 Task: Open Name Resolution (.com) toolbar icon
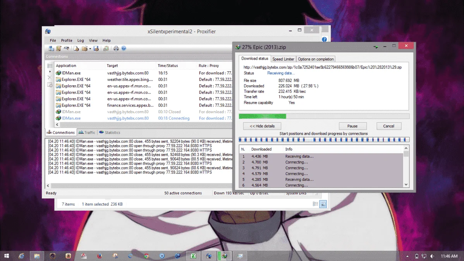66,48
